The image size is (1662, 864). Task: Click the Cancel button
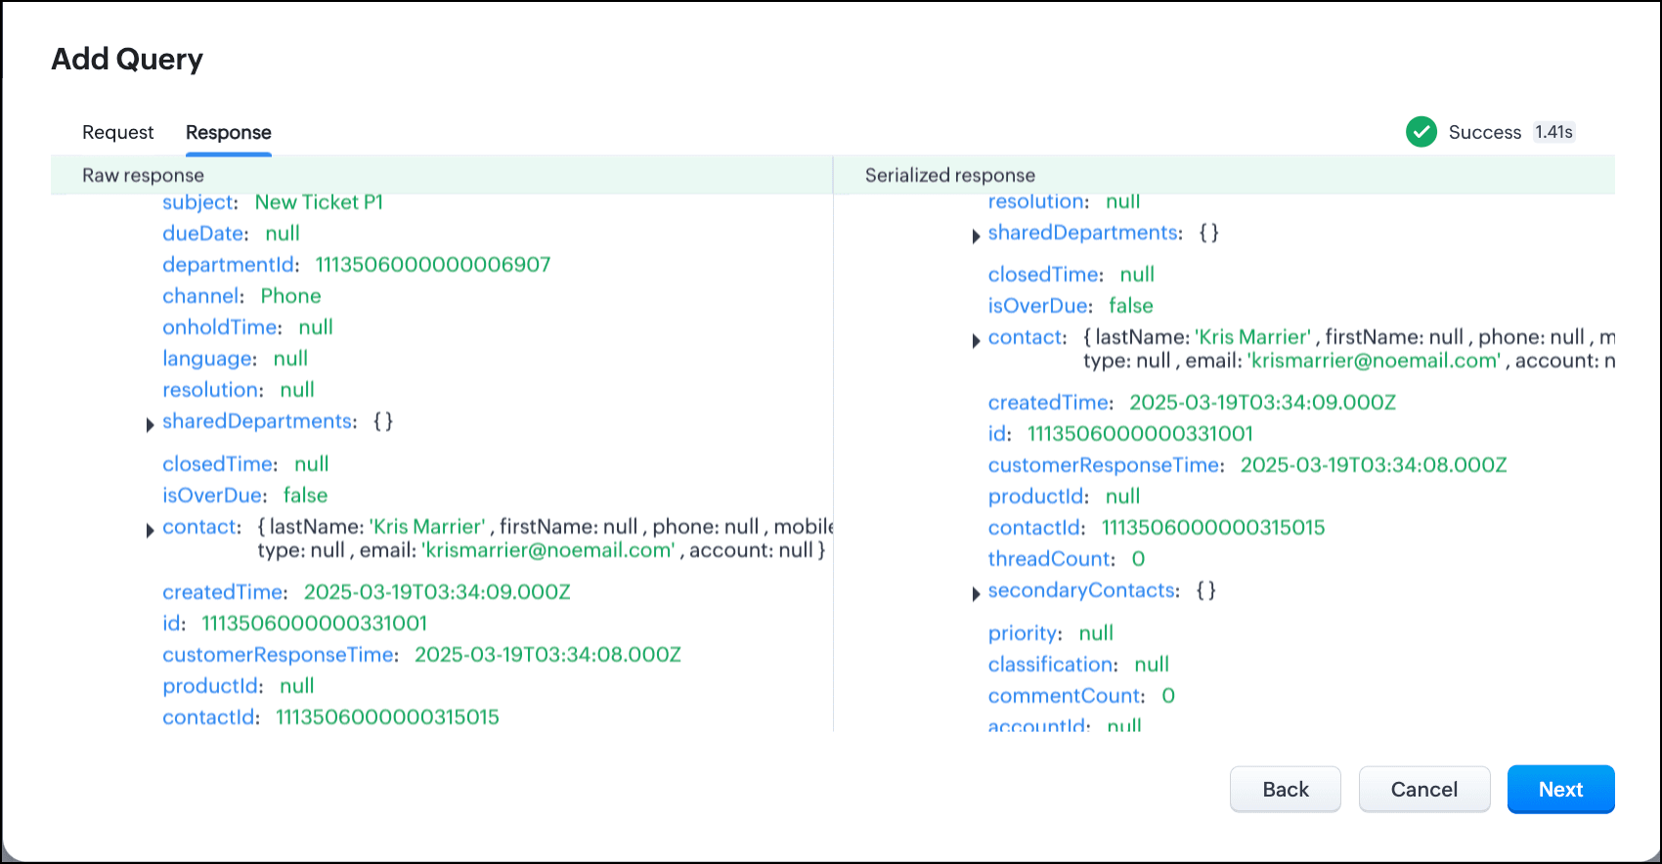[x=1423, y=789]
